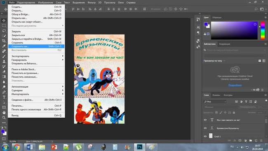Screen dimensions: 268x151
Task: Open the Layers panel flyout menu
Action: (x=266, y=95)
